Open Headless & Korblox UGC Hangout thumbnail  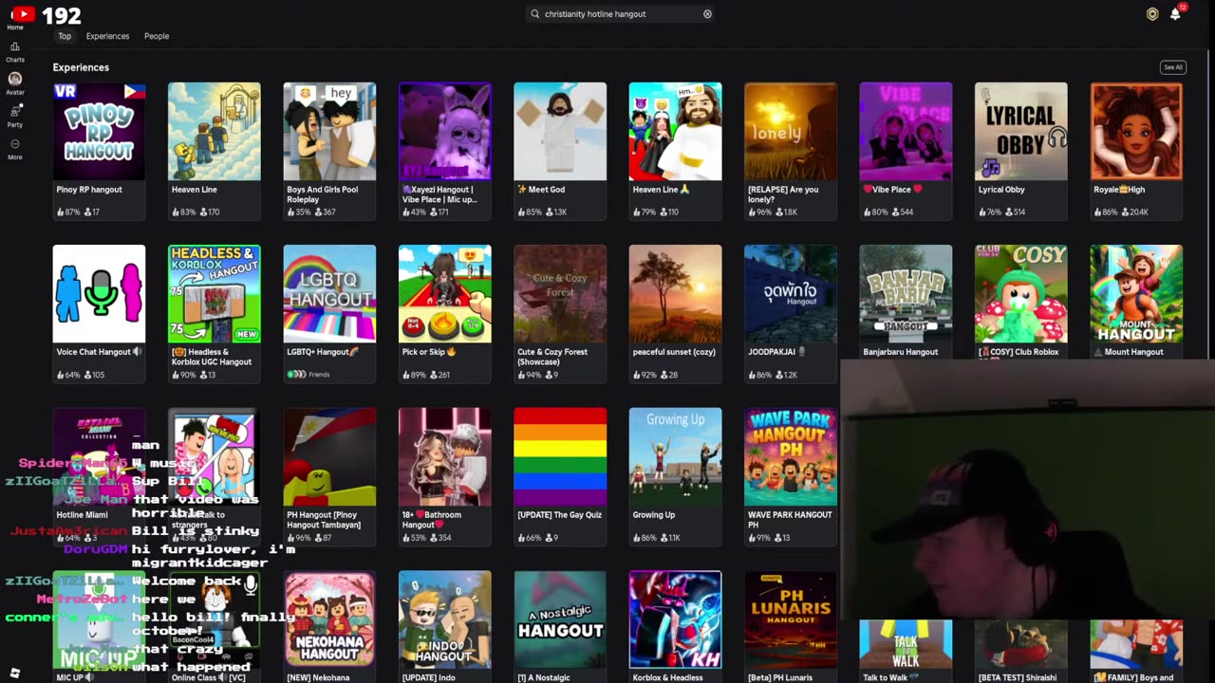point(215,294)
